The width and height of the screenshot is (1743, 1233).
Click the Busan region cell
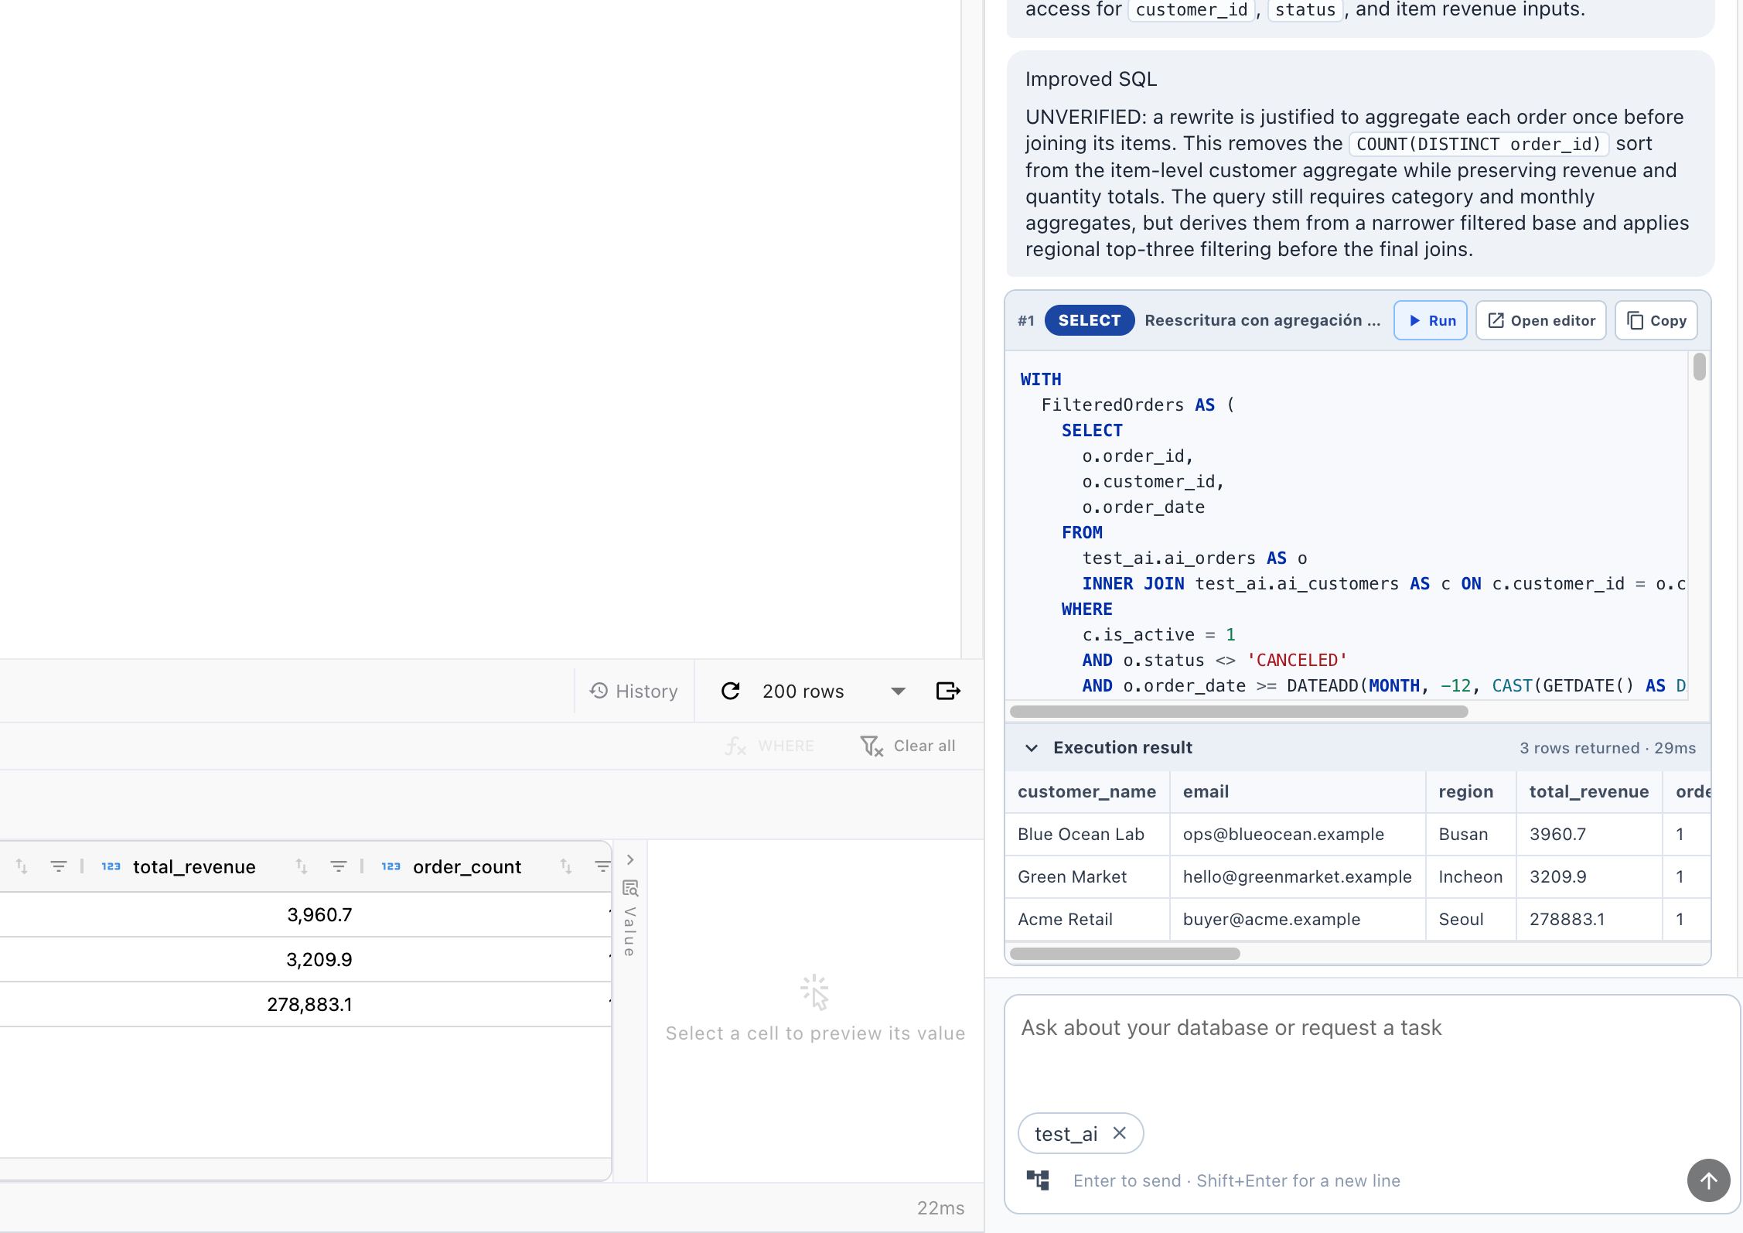coord(1471,834)
